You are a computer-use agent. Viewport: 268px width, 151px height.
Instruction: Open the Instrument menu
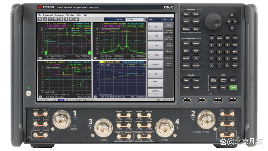[48, 15]
